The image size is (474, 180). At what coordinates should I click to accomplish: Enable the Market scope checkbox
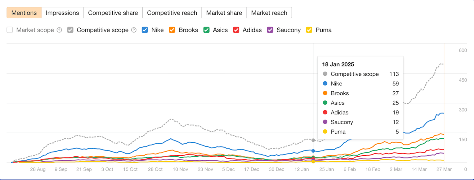point(10,30)
